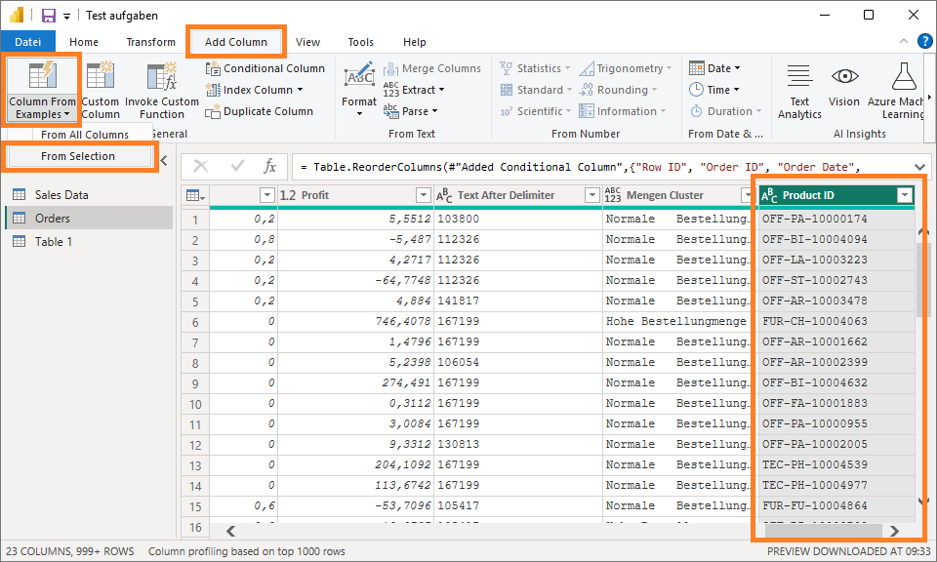Open the Help tab
This screenshot has width=937, height=562.
click(x=414, y=42)
